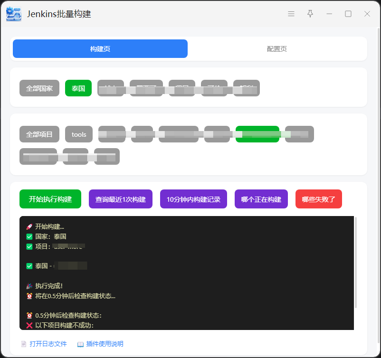Close the Jenkins批量构建 window
381x358 pixels.
click(x=367, y=14)
